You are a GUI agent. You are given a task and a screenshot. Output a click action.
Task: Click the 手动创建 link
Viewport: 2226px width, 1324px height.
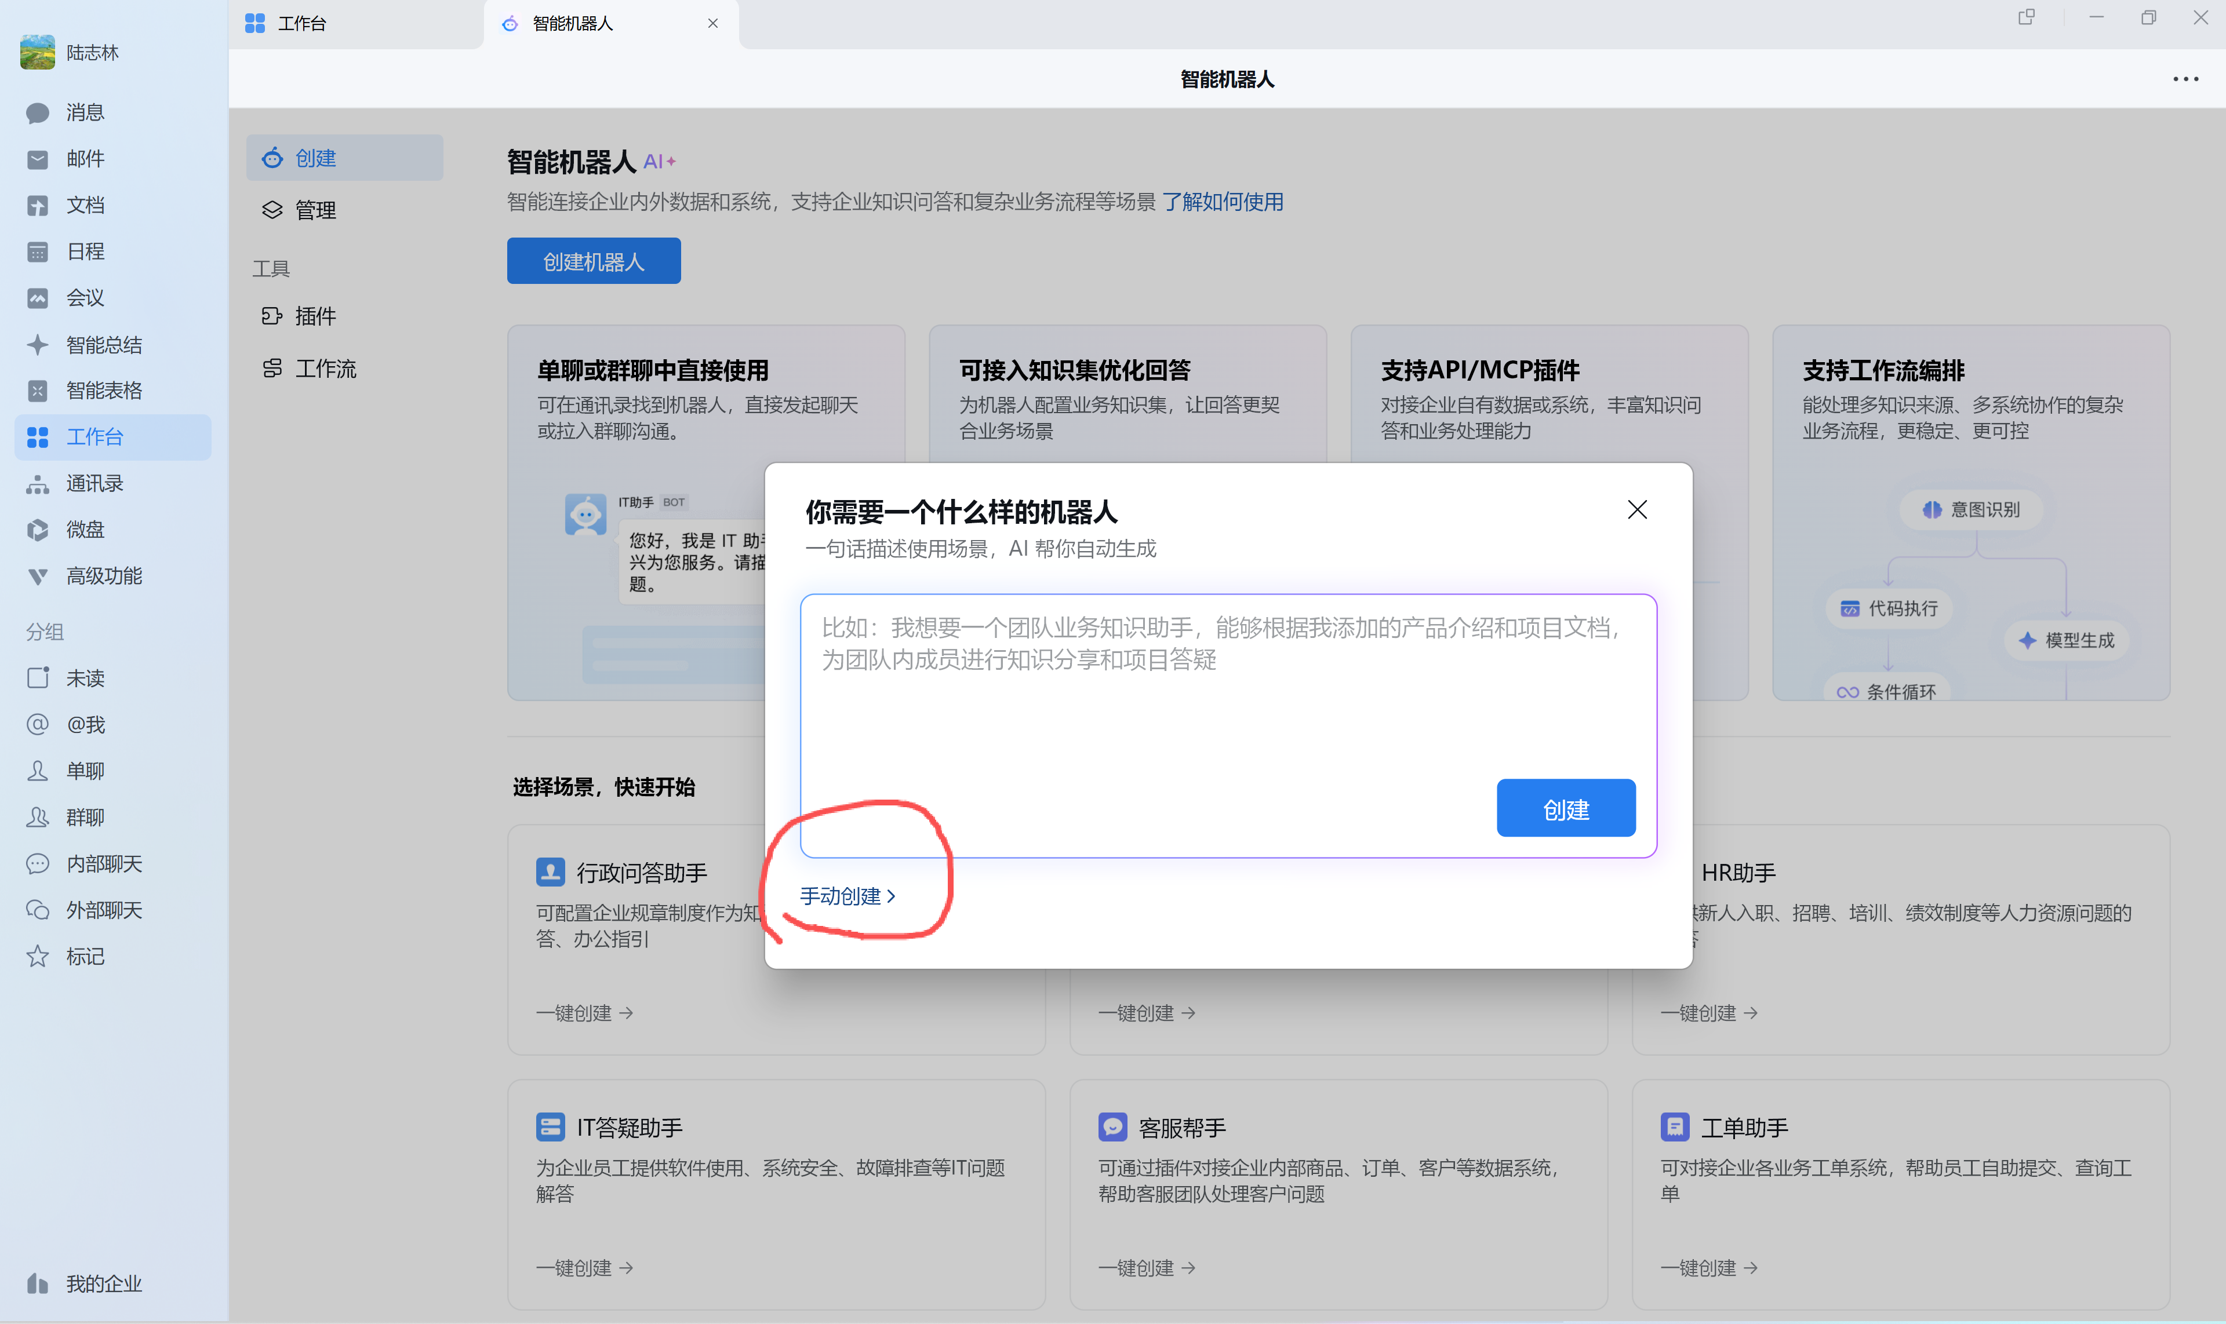pos(847,896)
